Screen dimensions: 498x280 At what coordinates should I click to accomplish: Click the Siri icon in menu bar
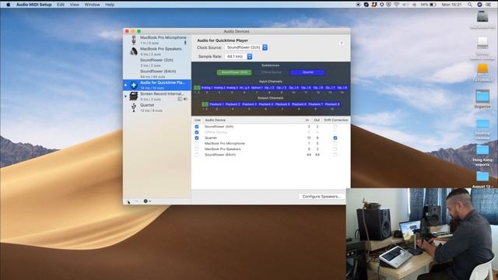pyautogui.click(x=479, y=5)
